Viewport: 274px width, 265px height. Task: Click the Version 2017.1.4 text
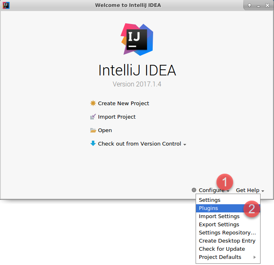(137, 84)
